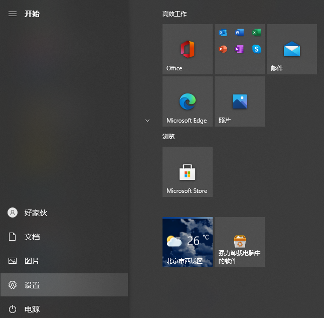Open 文档 documents from sidebar
324x318 pixels.
click(64, 237)
